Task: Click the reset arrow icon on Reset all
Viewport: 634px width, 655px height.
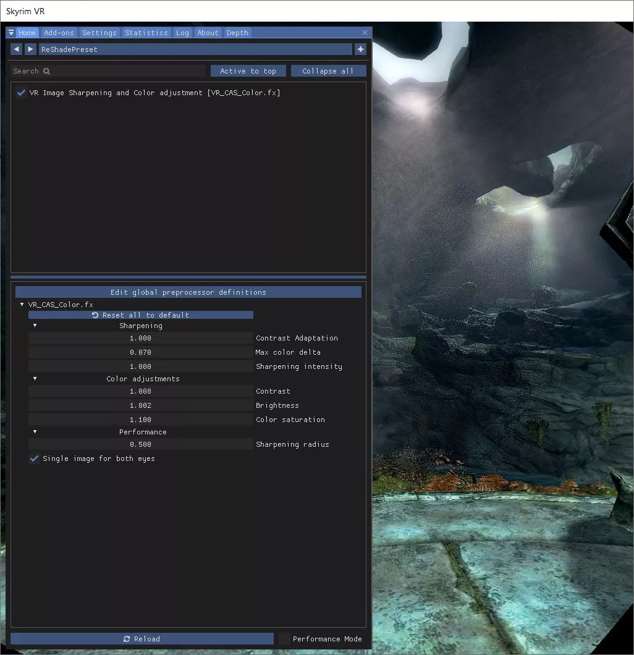Action: [x=95, y=315]
